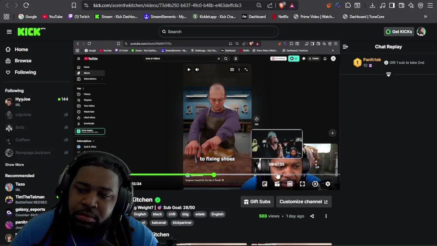Enter fullscreen on the Kick video

coord(302,184)
